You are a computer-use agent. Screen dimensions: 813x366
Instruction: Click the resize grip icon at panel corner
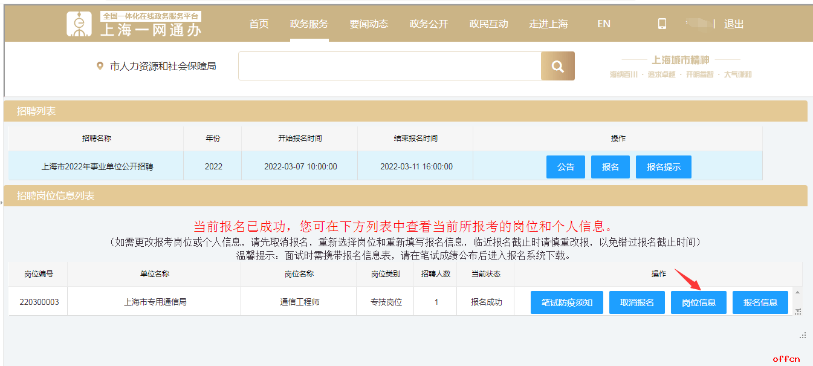[803, 335]
